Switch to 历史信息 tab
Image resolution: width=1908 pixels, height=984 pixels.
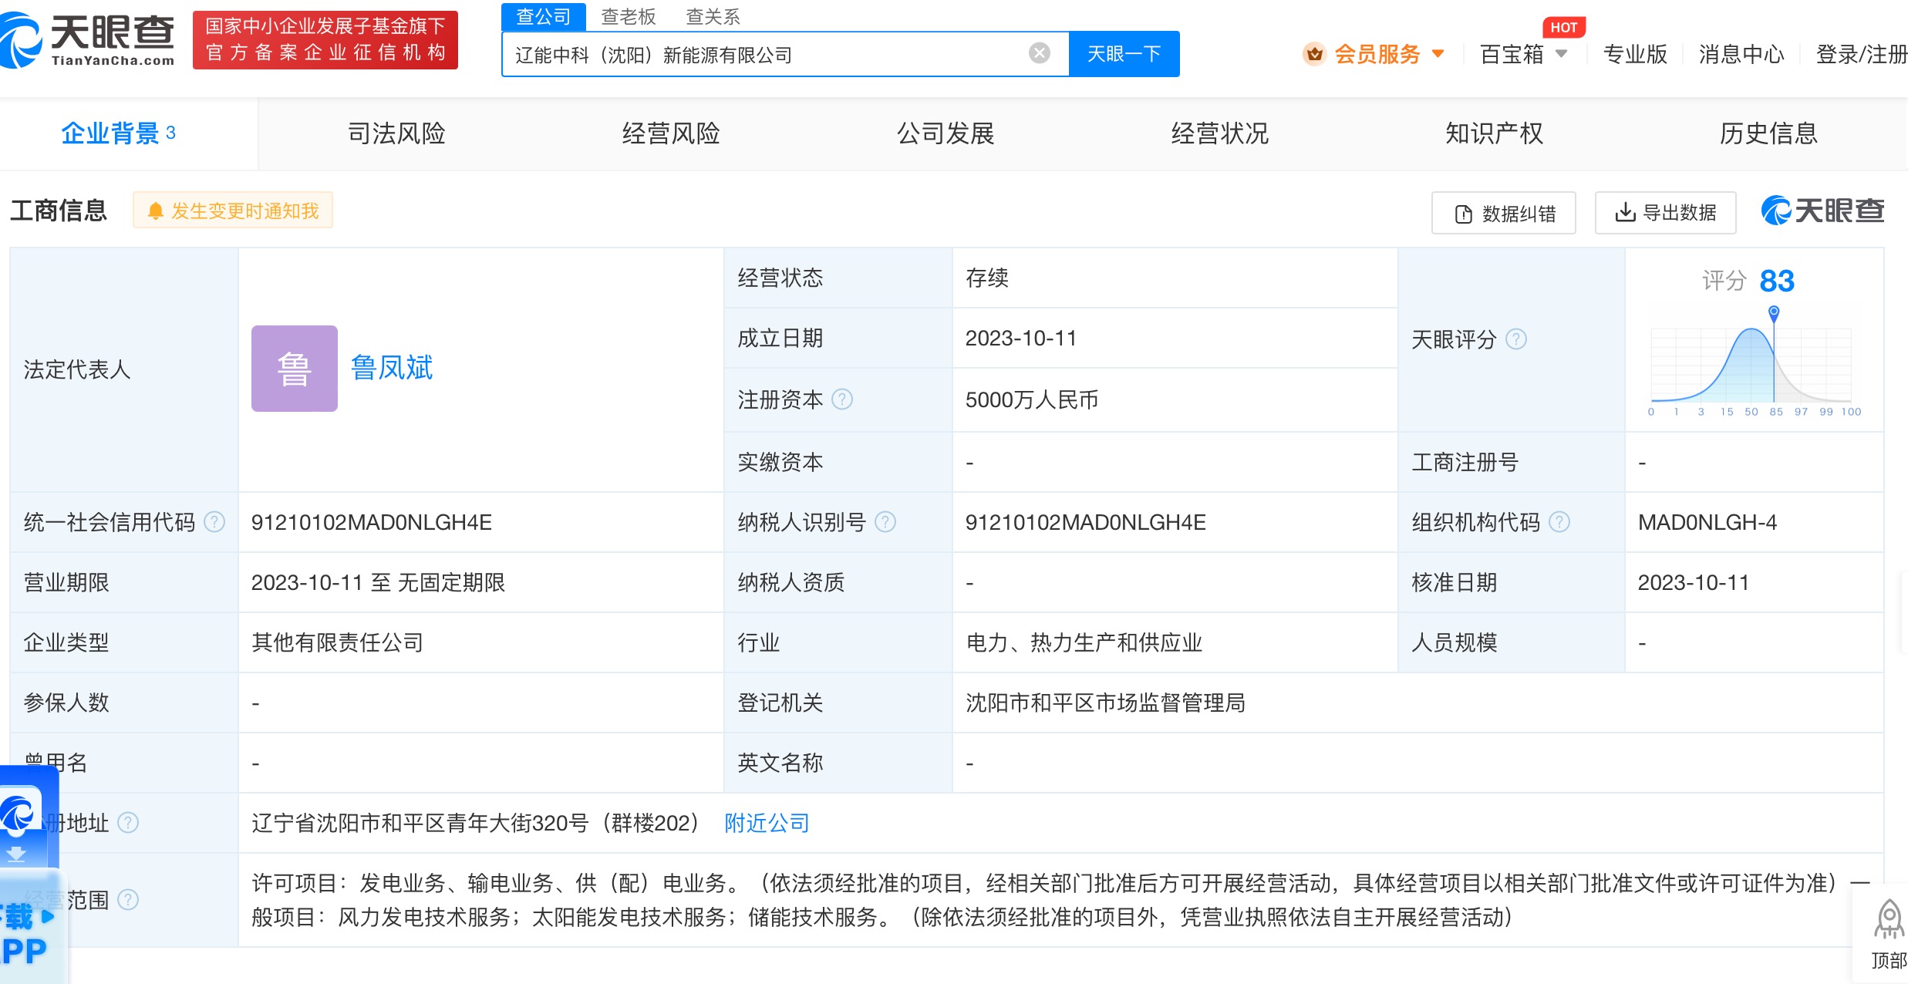coord(1768,133)
